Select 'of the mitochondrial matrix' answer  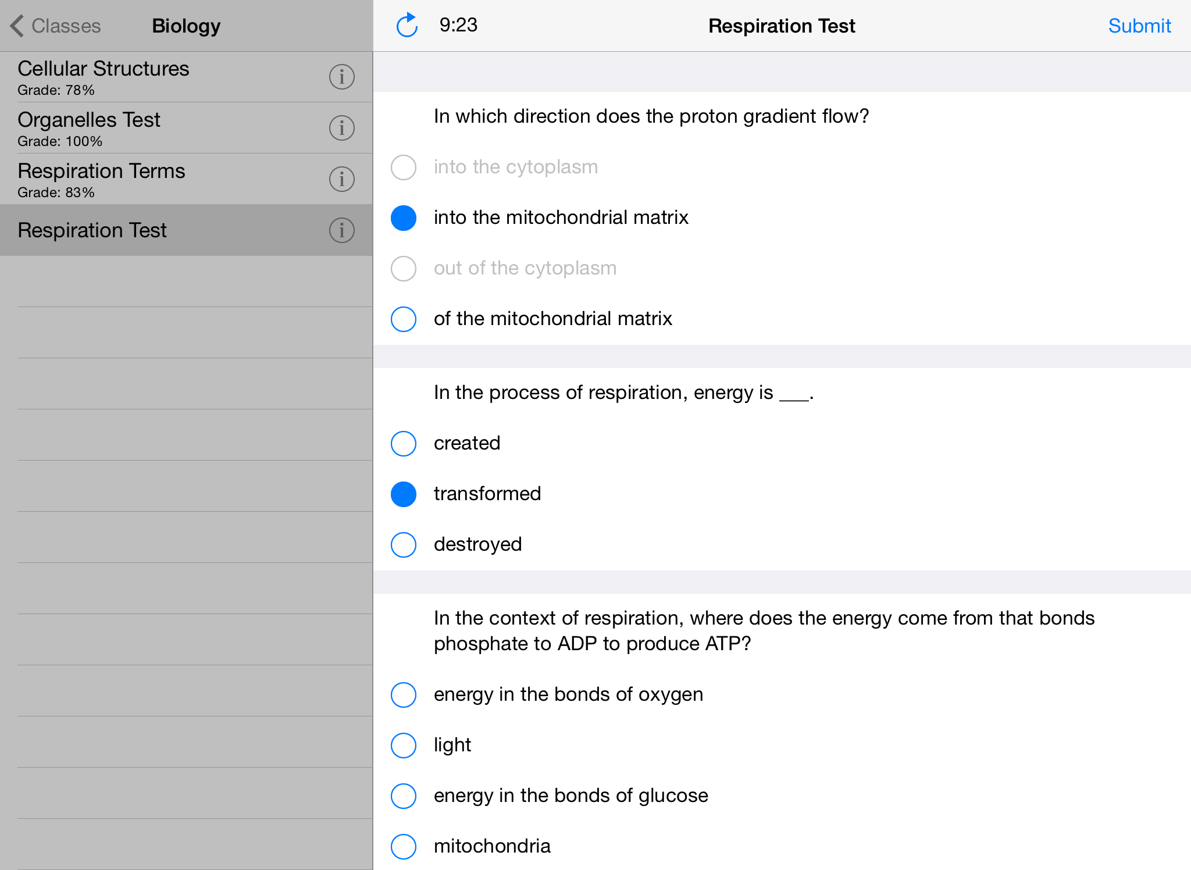404,319
